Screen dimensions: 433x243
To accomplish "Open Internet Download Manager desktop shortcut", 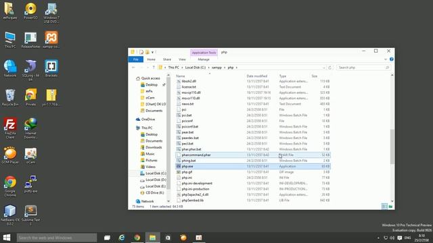I will [x=30, y=128].
